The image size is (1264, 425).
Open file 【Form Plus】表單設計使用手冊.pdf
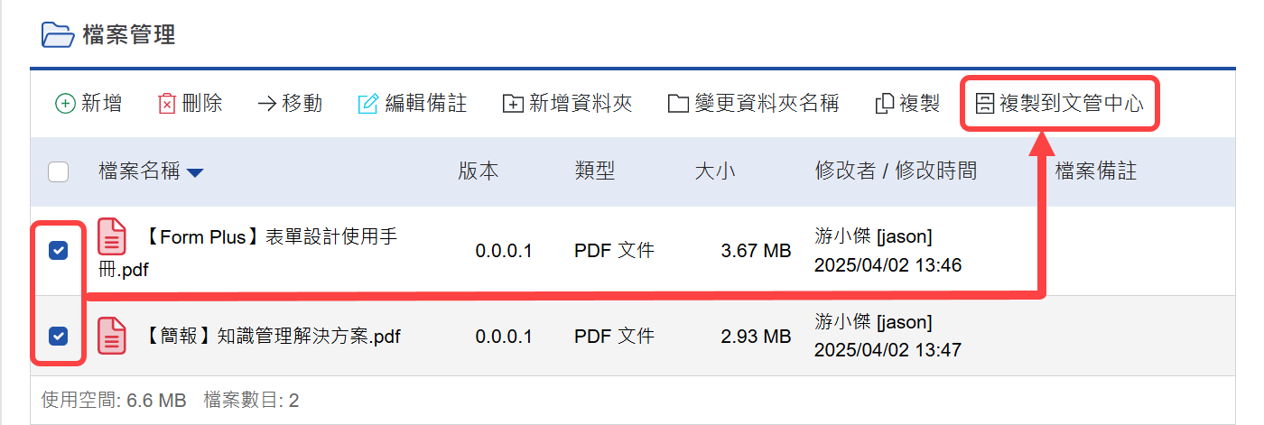pyautogui.click(x=248, y=253)
